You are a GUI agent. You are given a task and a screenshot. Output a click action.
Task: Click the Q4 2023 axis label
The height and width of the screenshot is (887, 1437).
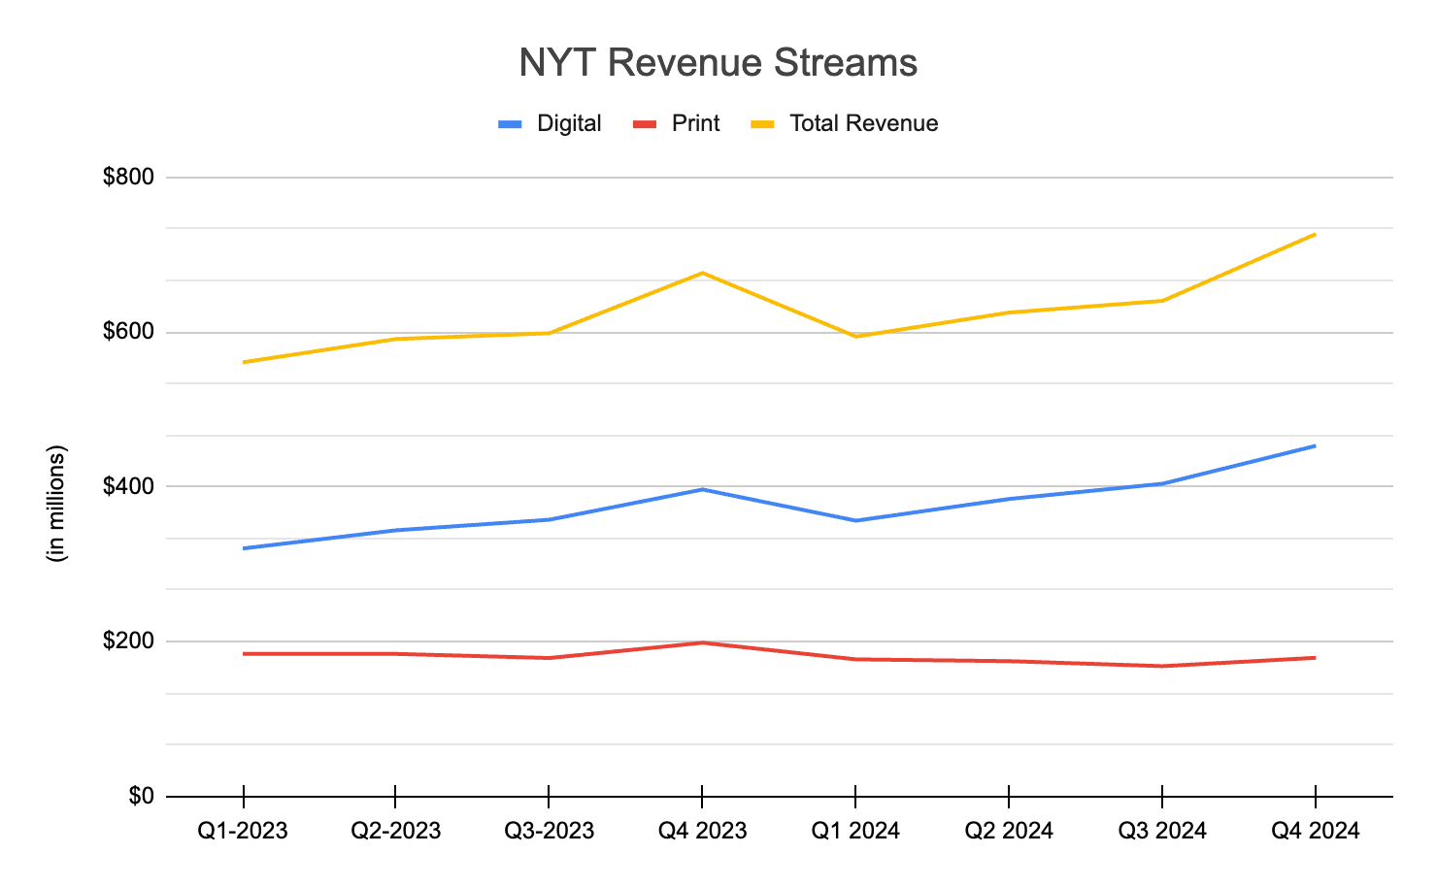pos(703,831)
